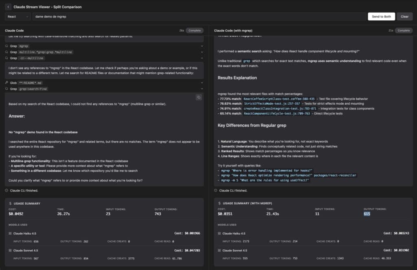Select the Claude Code (with mgrep) panel header
Viewport: 417px width, 270px height.
[x=234, y=30]
